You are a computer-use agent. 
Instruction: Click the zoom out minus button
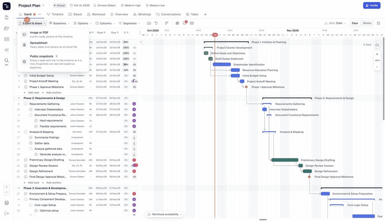click(x=377, y=67)
